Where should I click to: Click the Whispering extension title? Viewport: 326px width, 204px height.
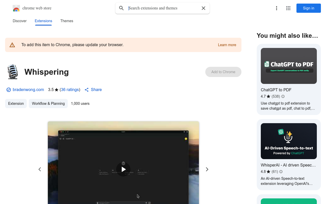point(47,72)
